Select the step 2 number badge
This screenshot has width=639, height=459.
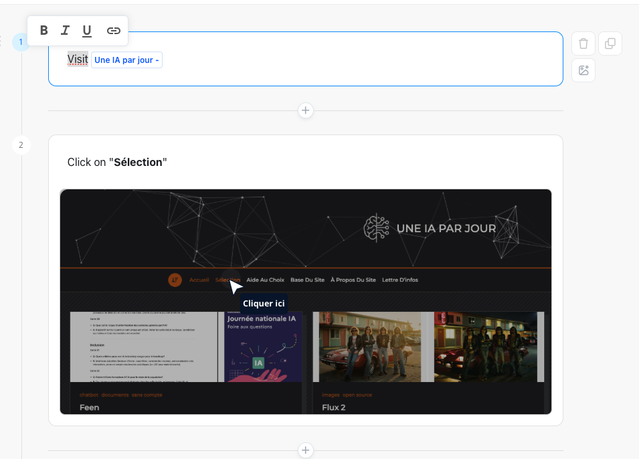tap(21, 145)
